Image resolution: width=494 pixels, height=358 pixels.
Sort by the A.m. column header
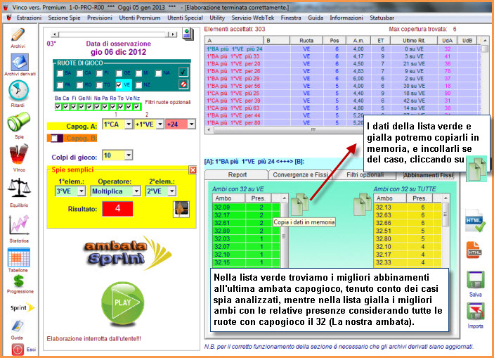358,40
